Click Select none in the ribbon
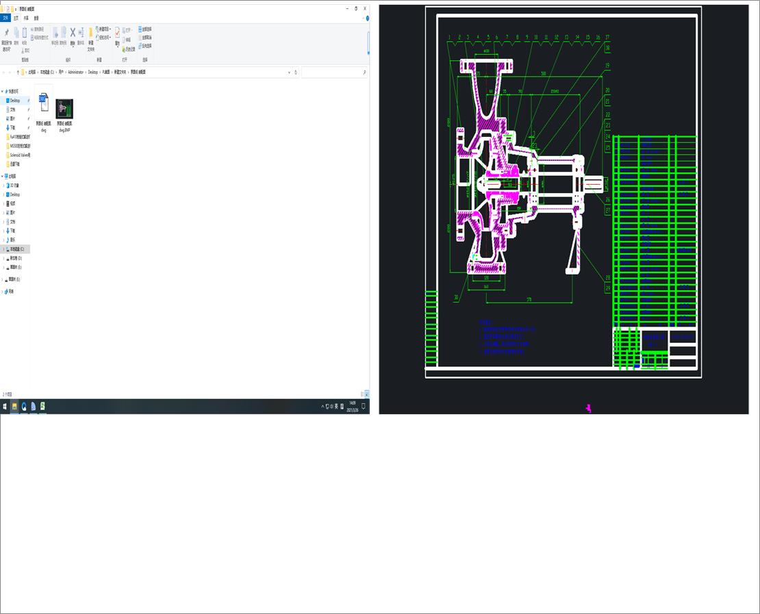This screenshot has height=614, width=760. [145, 38]
